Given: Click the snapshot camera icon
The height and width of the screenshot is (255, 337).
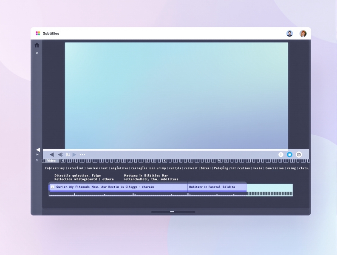Looking at the screenshot, I should click(299, 155).
